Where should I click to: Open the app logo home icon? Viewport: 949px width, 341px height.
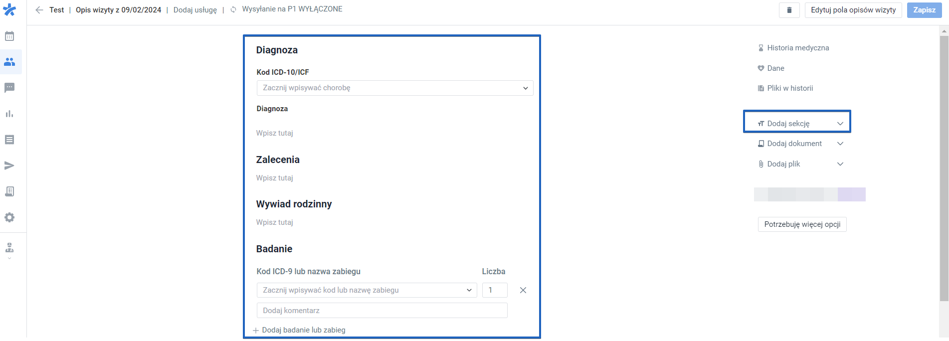[9, 9]
